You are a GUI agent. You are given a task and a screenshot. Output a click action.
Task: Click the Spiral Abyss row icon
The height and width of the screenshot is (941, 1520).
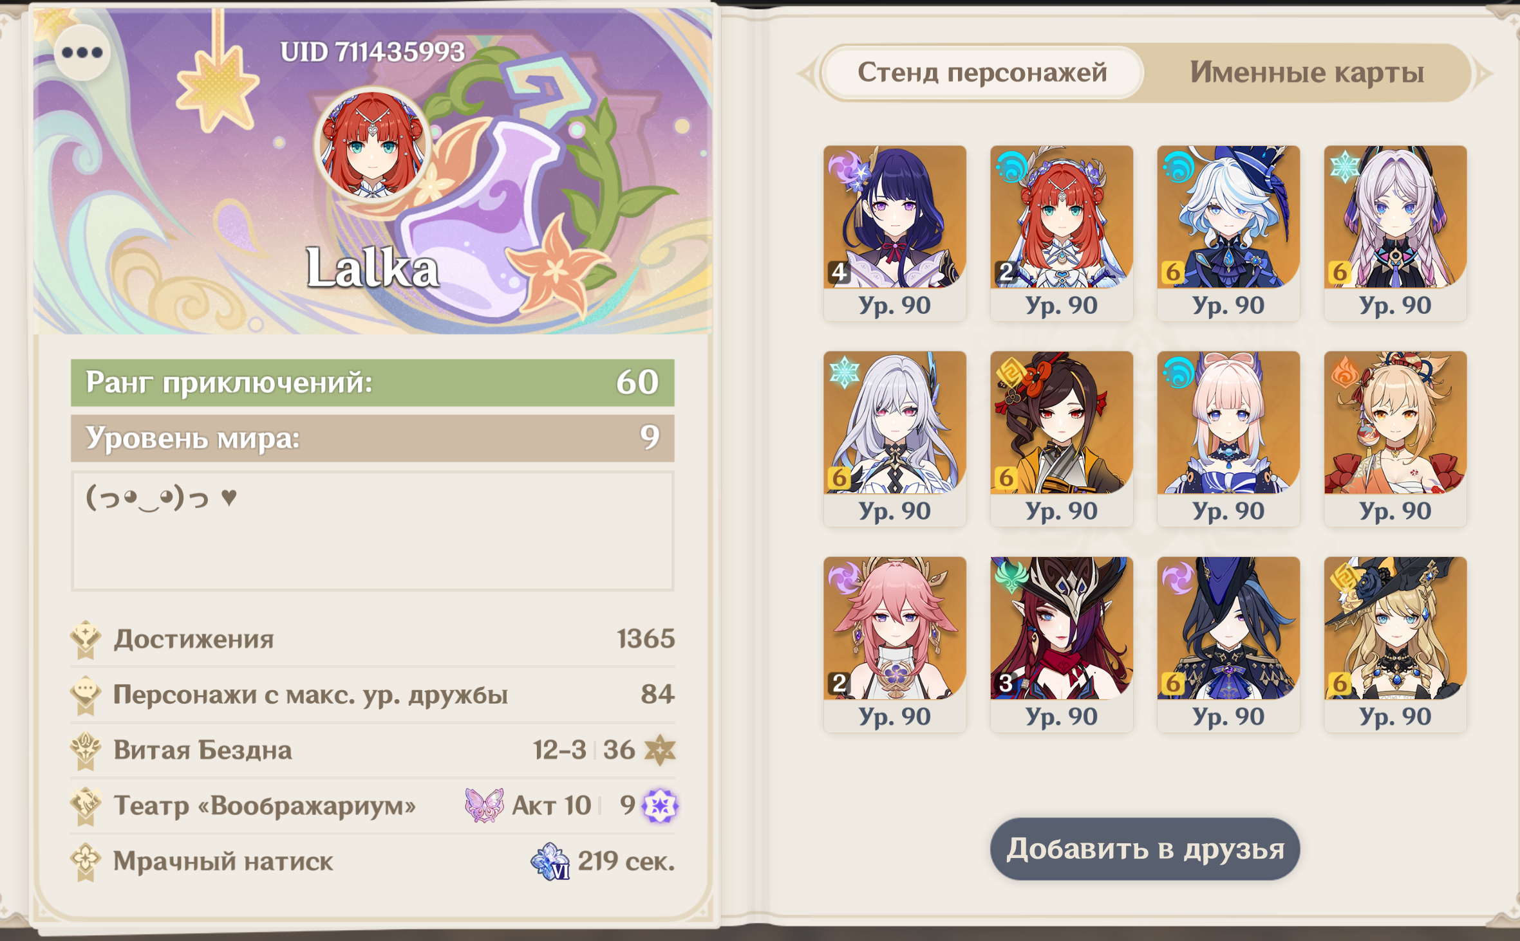point(86,751)
